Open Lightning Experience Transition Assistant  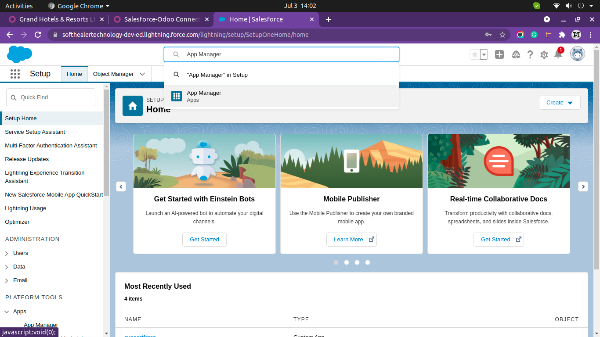(45, 177)
